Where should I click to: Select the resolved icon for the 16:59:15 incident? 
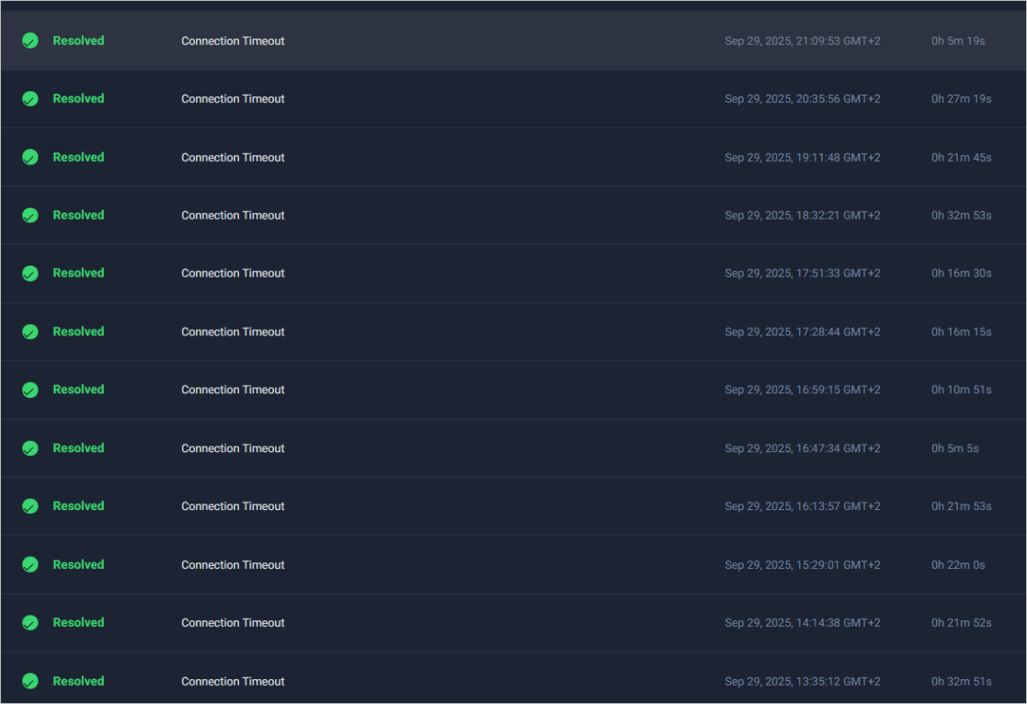point(30,390)
